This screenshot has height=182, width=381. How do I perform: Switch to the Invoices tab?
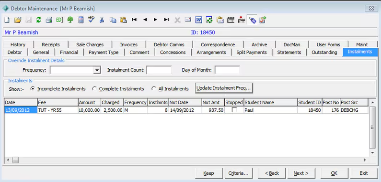(x=129, y=44)
